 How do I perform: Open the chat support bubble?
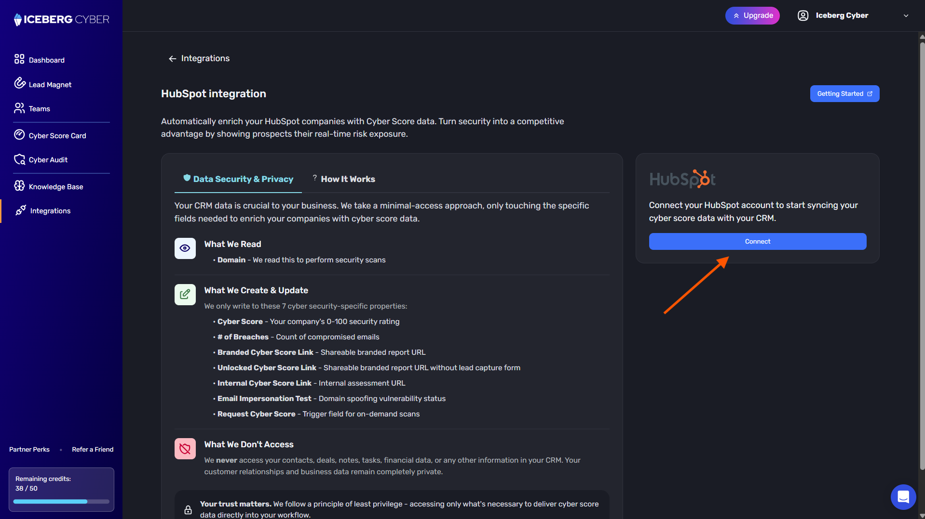903,496
